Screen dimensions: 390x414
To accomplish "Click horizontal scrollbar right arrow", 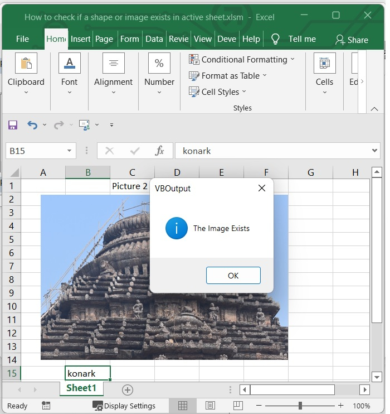I will (x=365, y=389).
